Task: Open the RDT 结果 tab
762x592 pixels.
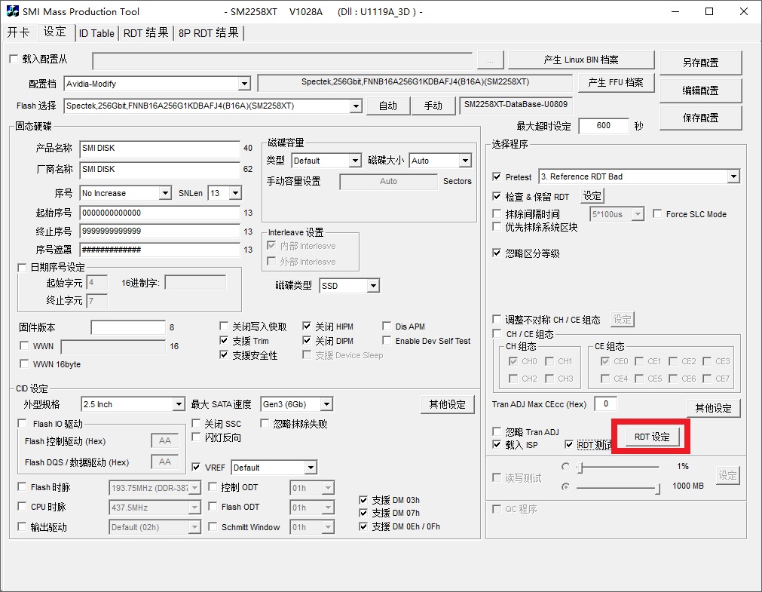Action: pos(146,33)
